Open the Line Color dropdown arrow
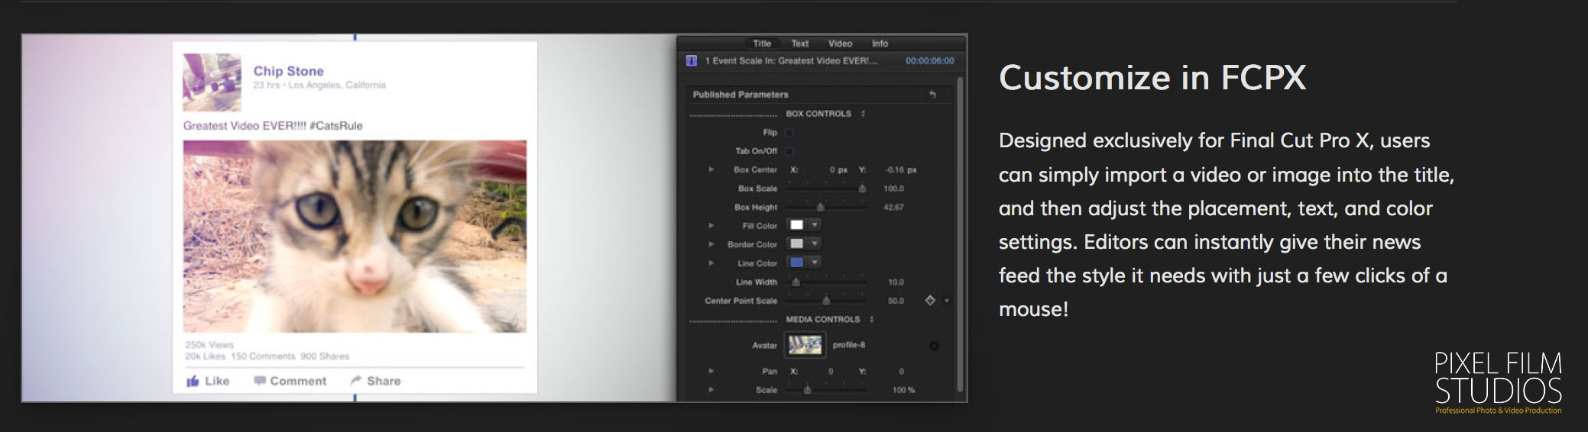This screenshot has height=432, width=1588. click(x=815, y=263)
